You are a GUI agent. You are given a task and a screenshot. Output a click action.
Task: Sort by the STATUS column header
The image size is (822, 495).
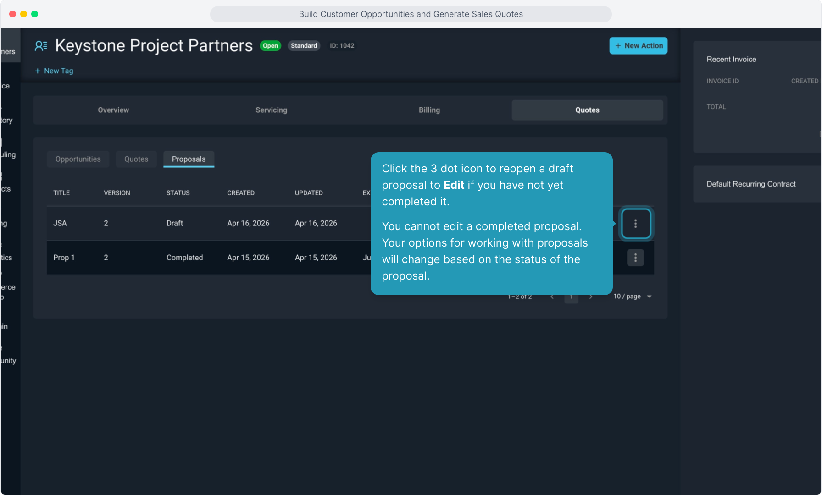[178, 193]
